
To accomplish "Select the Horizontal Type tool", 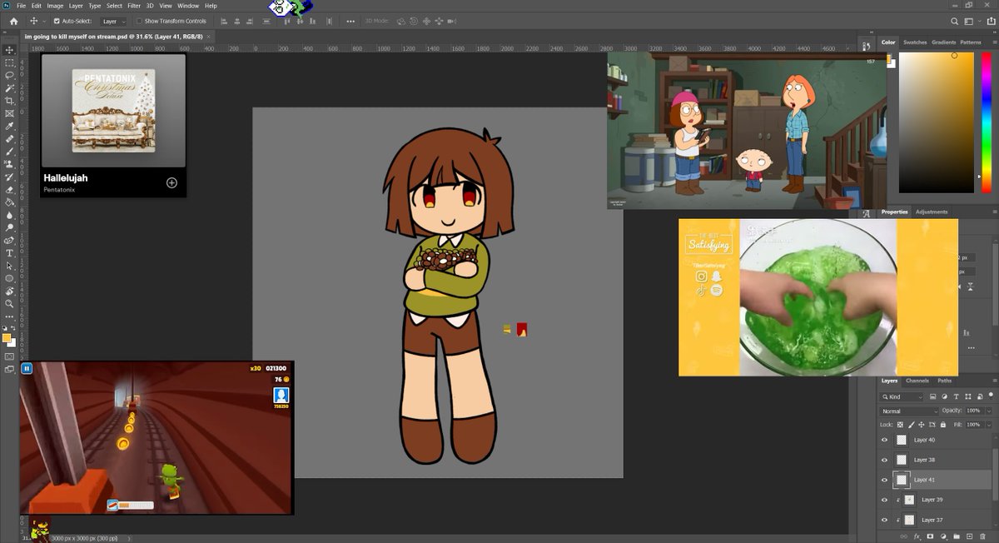I will point(9,252).
